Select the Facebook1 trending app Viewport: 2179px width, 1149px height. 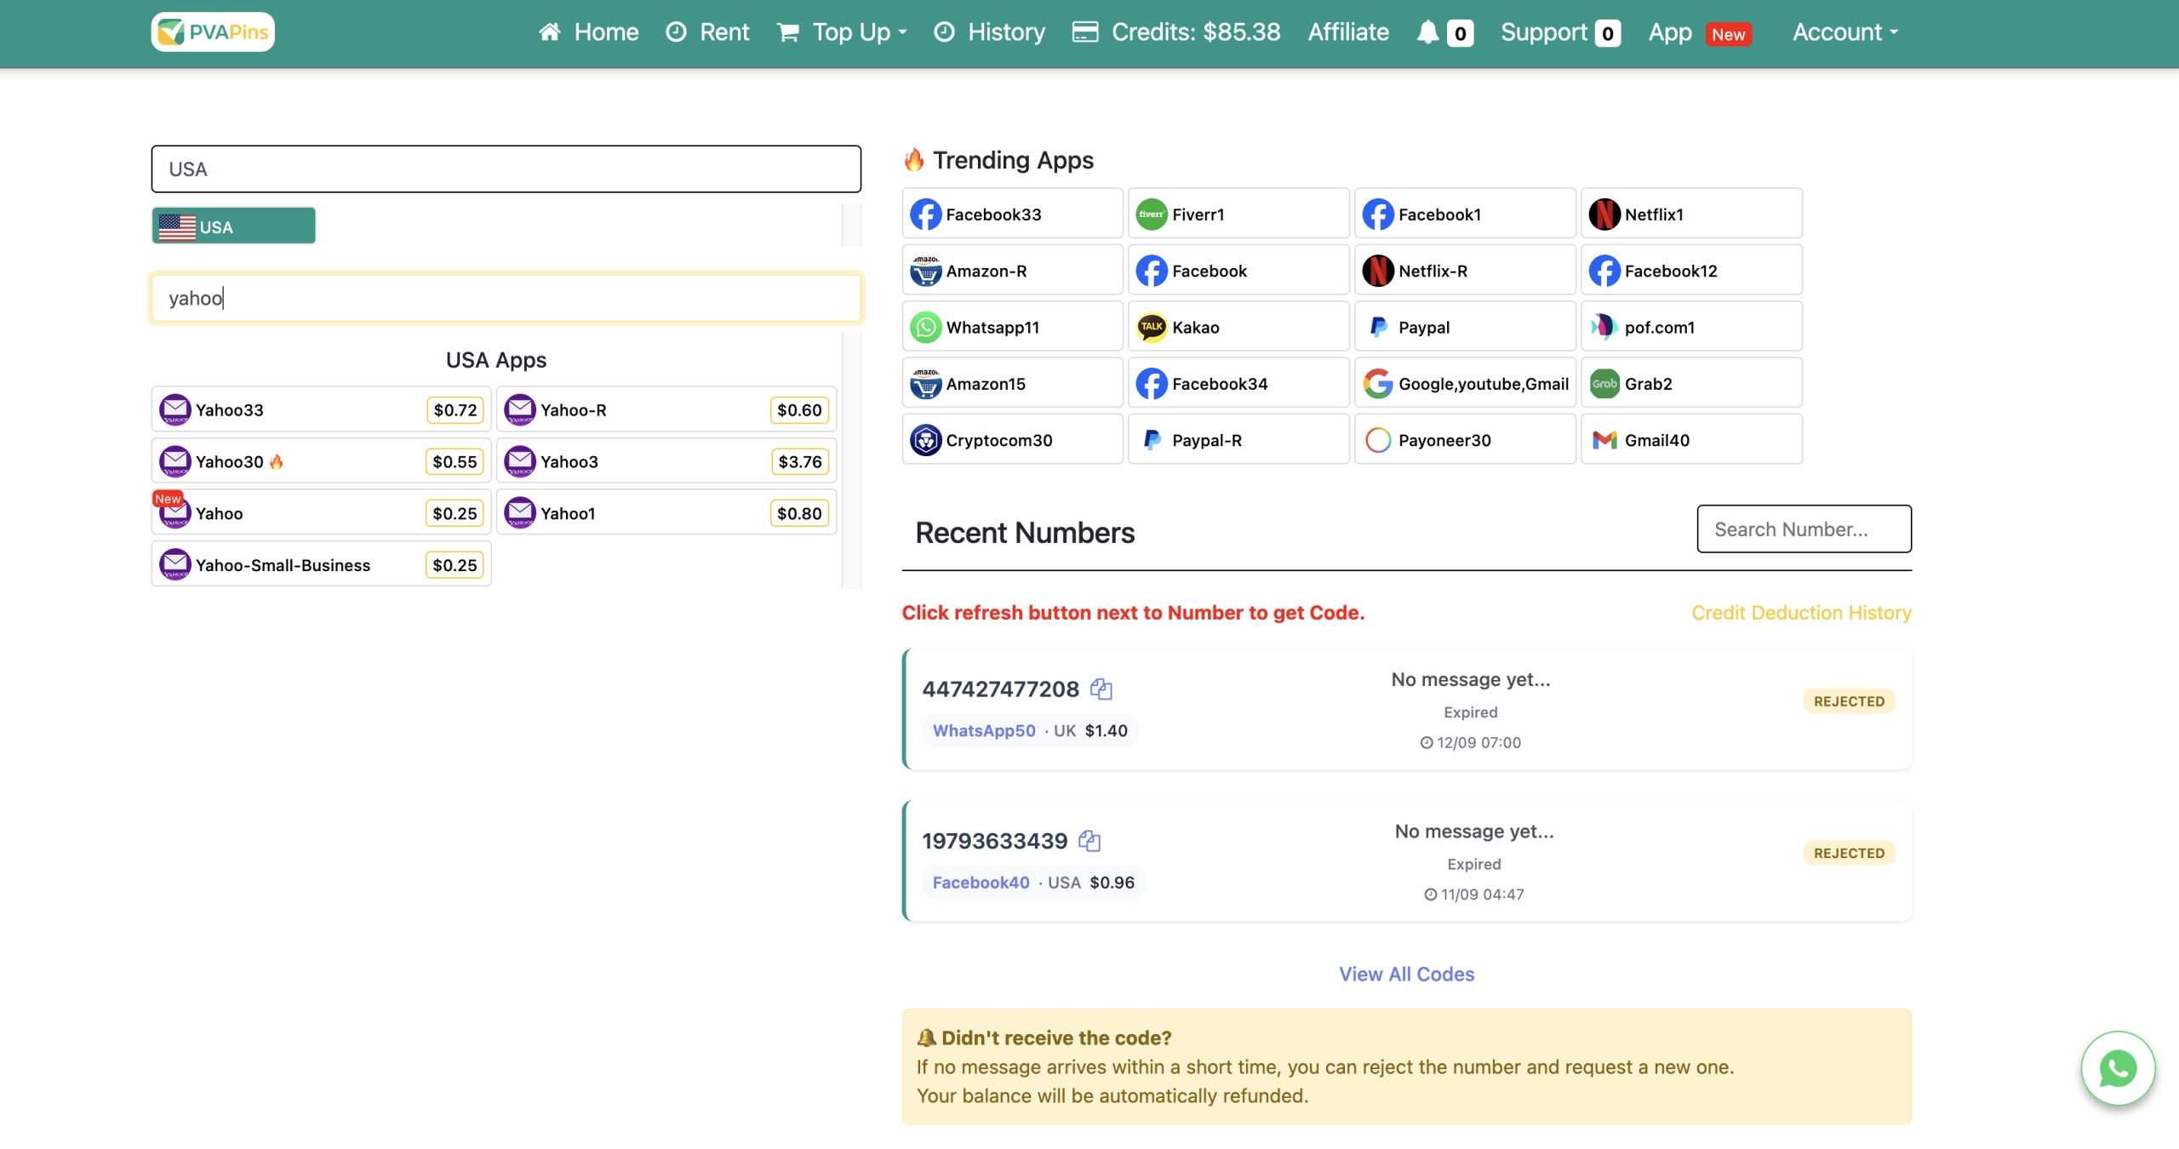(x=1465, y=214)
